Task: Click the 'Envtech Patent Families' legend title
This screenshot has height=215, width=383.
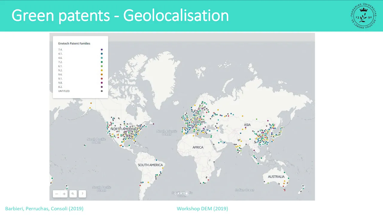Action: click(74, 44)
